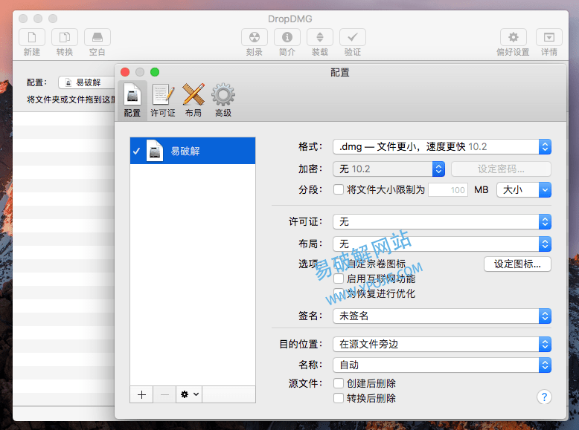Open the 简介 (Info) toolbar icon
The image size is (579, 430).
point(287,38)
